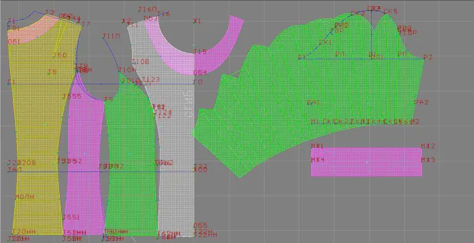Viewport: 474px width, 243px height.
Task: Click the point labeled T11П on armhole curve
Action: 111,36
